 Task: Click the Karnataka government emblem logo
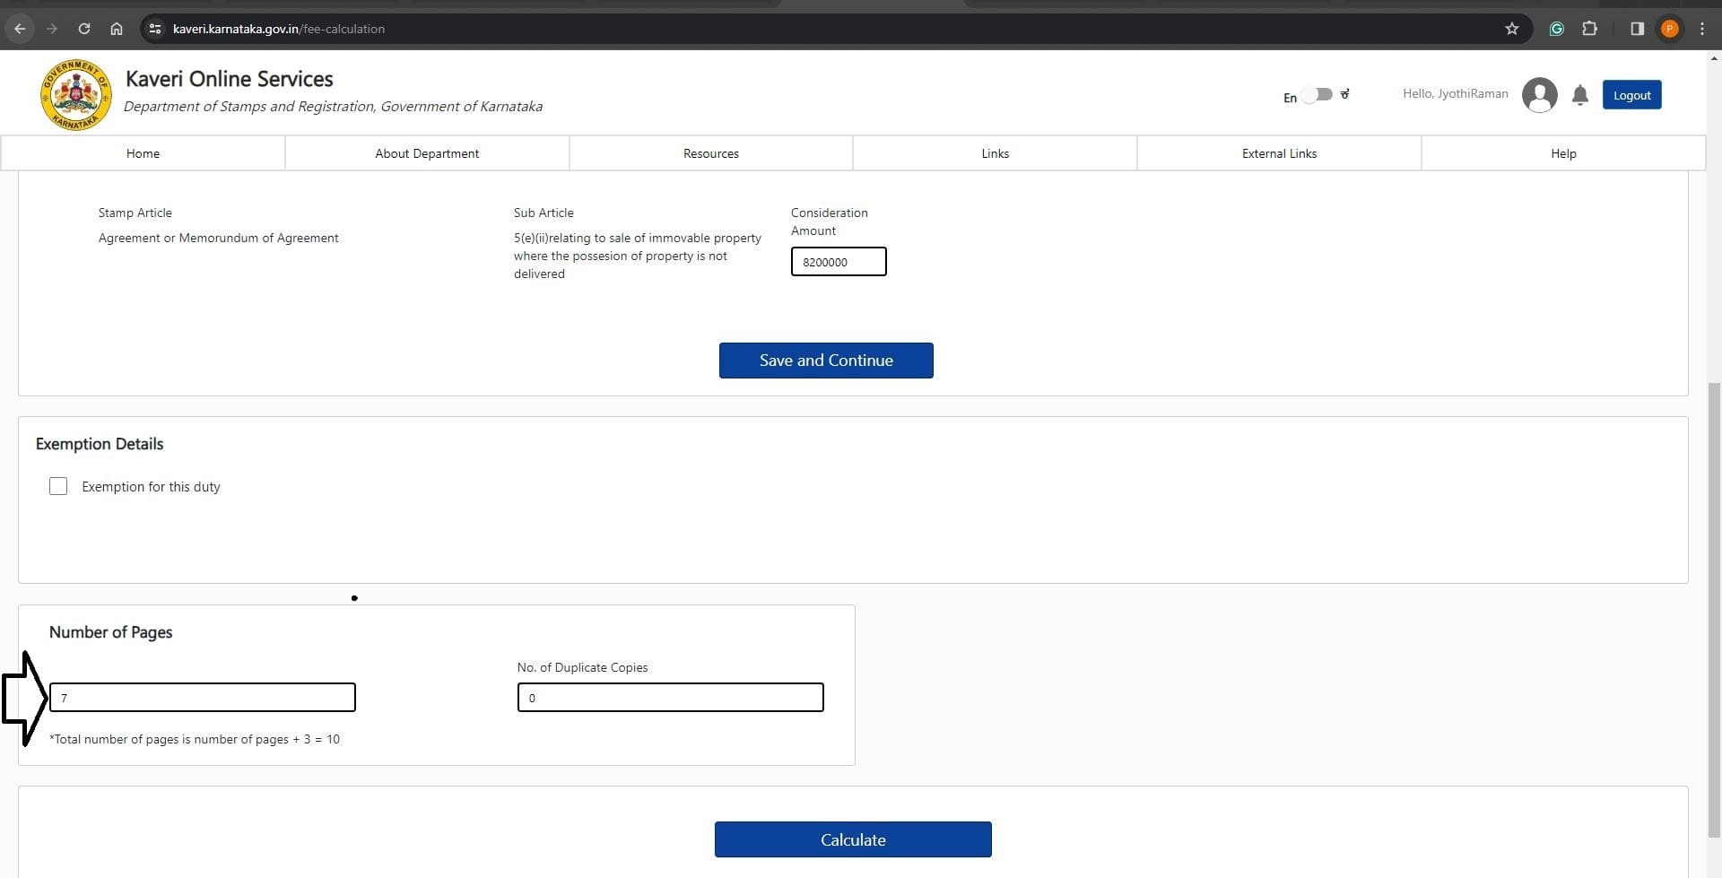coord(76,95)
